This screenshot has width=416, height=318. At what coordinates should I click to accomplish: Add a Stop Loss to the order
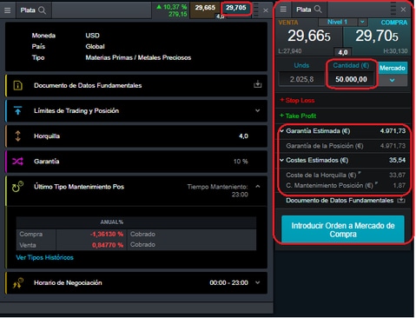(297, 101)
